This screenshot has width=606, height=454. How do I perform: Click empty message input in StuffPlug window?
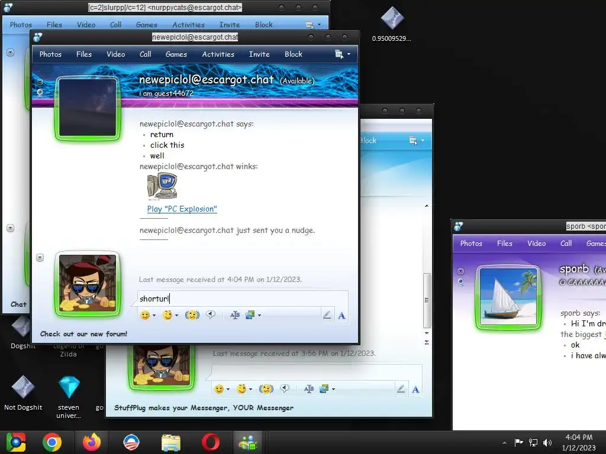317,372
